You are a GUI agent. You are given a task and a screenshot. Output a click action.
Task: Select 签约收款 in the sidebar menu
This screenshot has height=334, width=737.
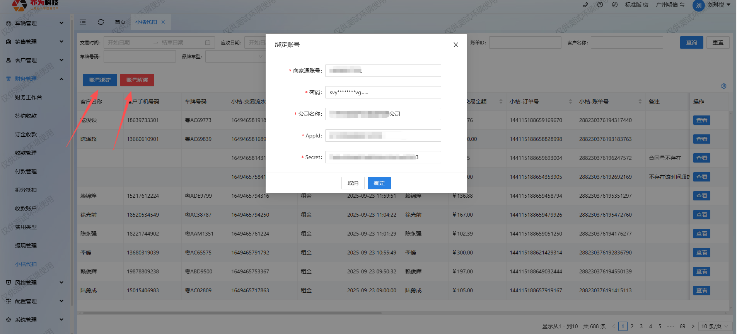tap(26, 116)
